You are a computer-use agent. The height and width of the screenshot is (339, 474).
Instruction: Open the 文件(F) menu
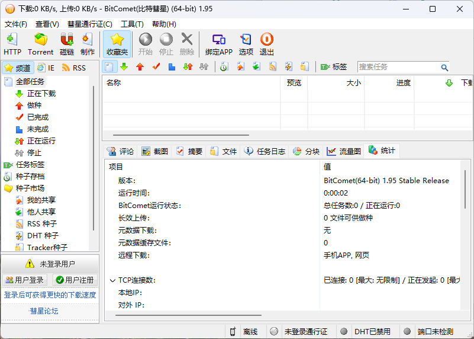click(16, 24)
